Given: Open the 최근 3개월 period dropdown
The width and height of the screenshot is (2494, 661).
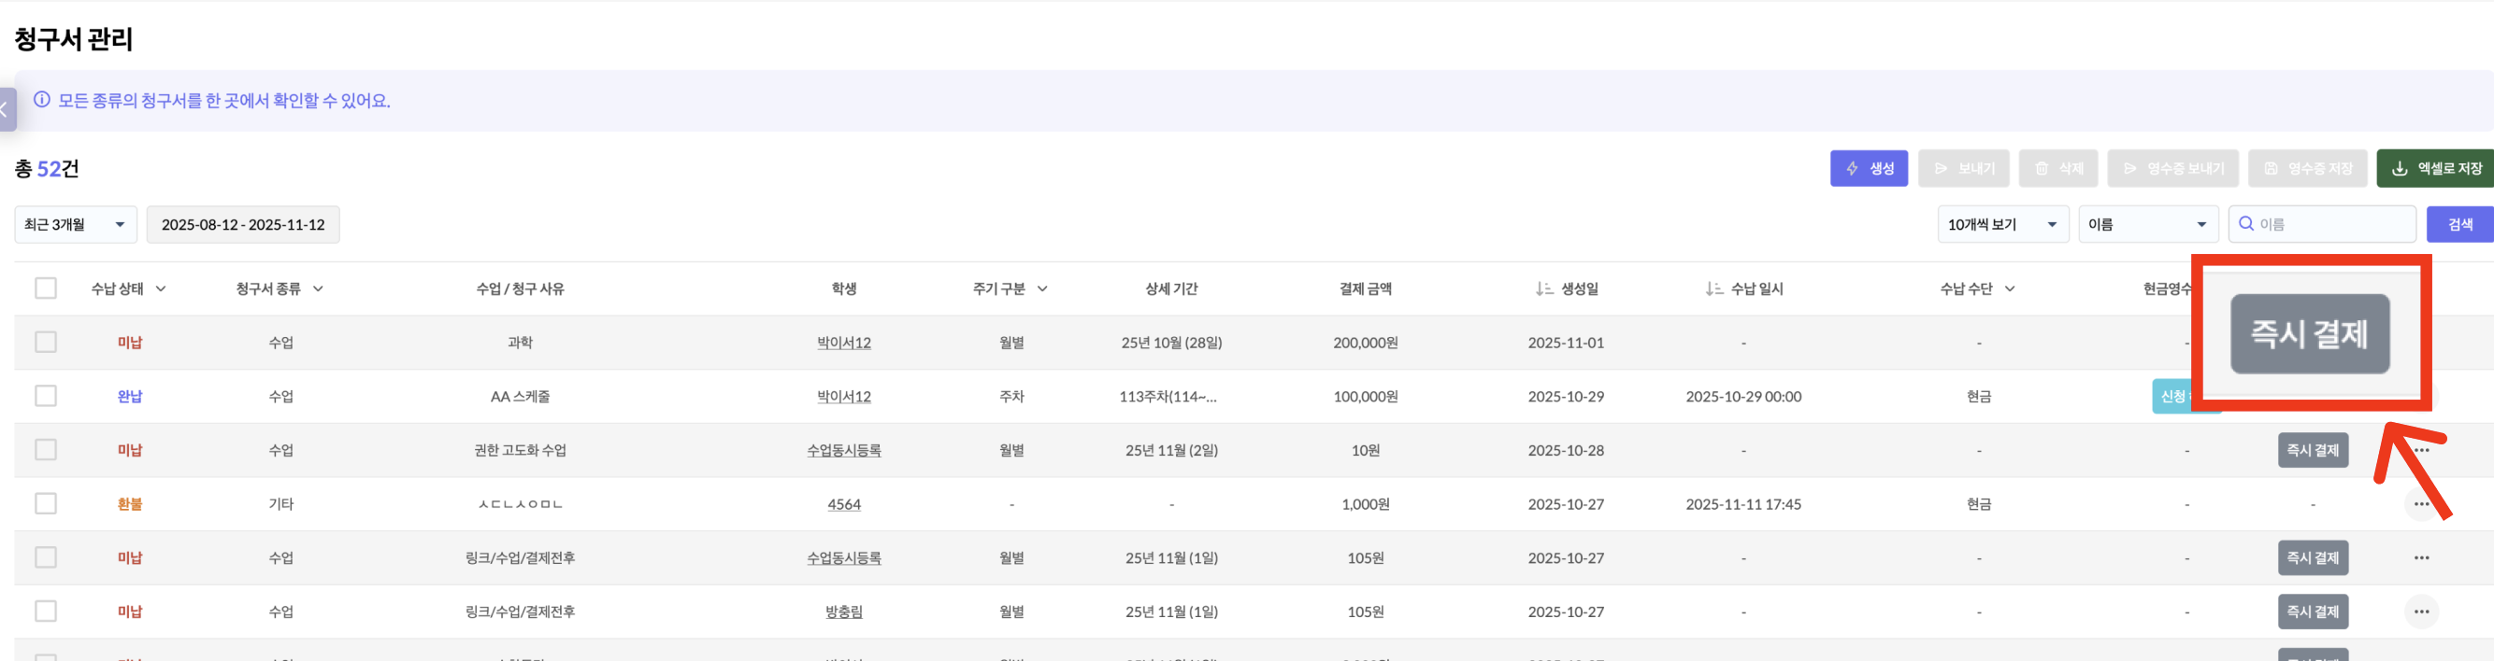Looking at the screenshot, I should (76, 224).
